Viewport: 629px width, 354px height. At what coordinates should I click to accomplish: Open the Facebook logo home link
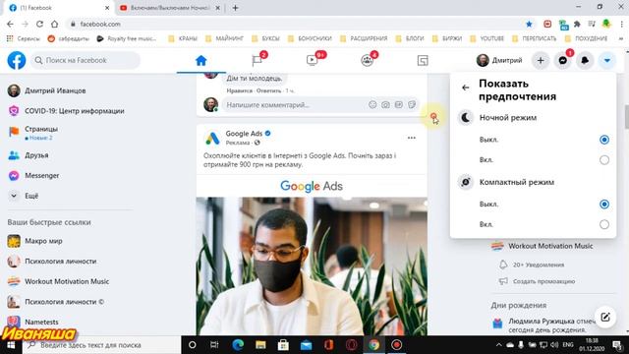(17, 60)
